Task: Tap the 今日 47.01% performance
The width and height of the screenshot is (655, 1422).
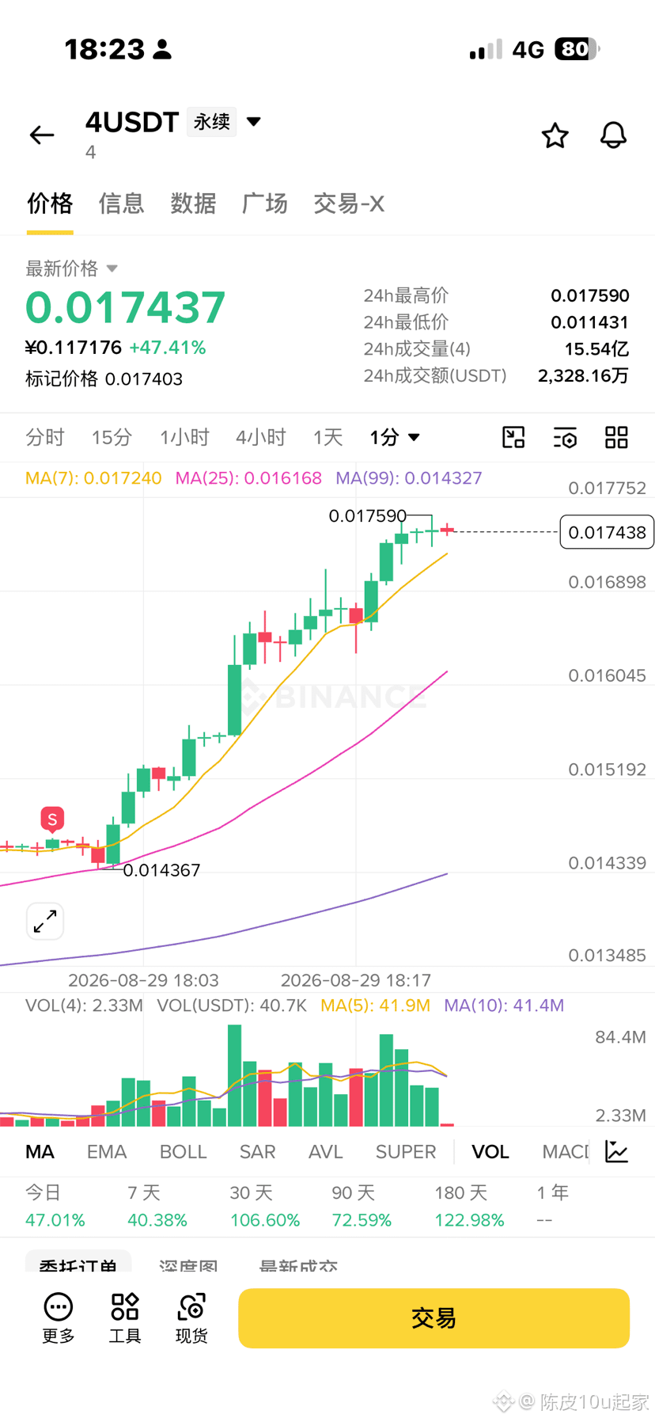Action: click(x=55, y=1206)
